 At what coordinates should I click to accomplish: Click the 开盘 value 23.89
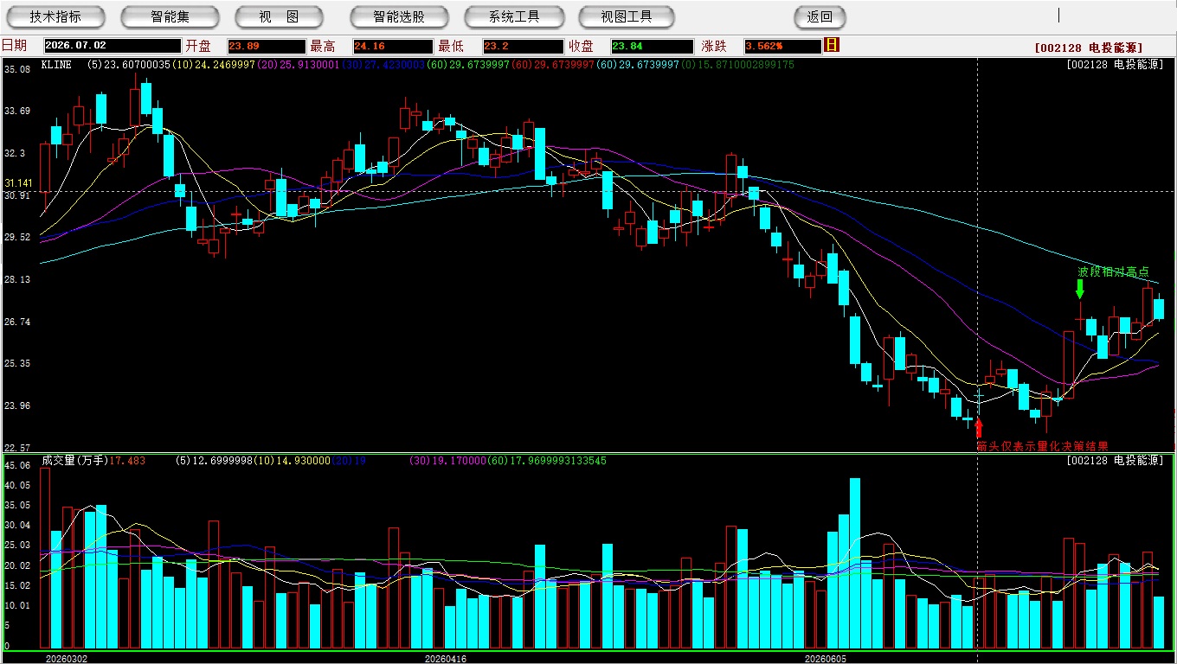coord(267,46)
